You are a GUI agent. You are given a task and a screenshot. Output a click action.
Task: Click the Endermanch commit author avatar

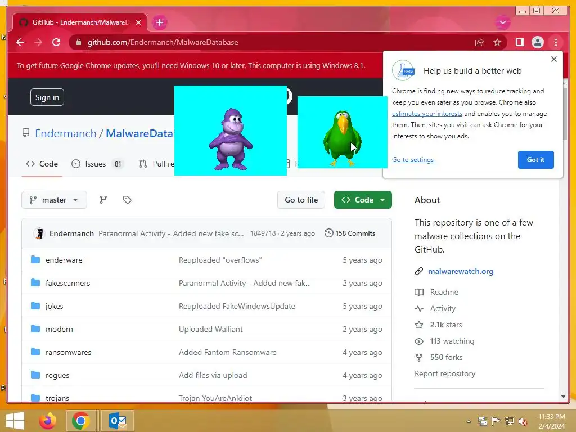(x=39, y=233)
